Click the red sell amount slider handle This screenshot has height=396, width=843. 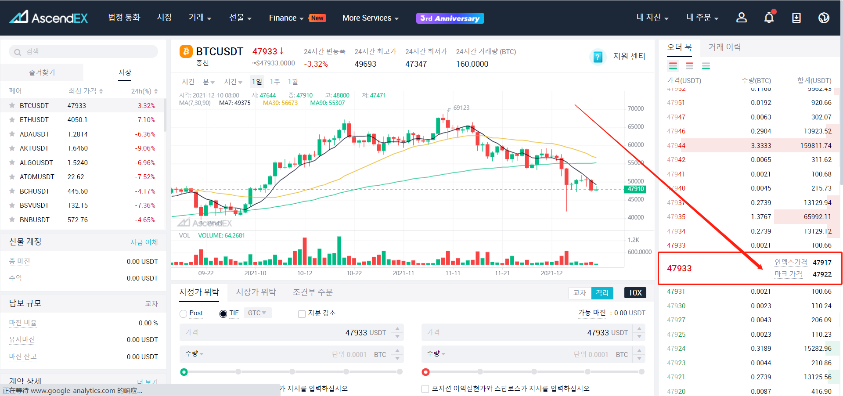tap(425, 372)
